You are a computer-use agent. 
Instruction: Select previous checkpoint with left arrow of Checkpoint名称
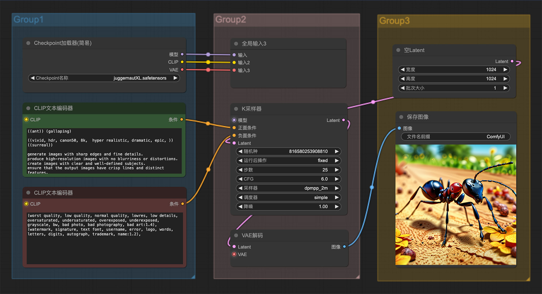point(33,78)
